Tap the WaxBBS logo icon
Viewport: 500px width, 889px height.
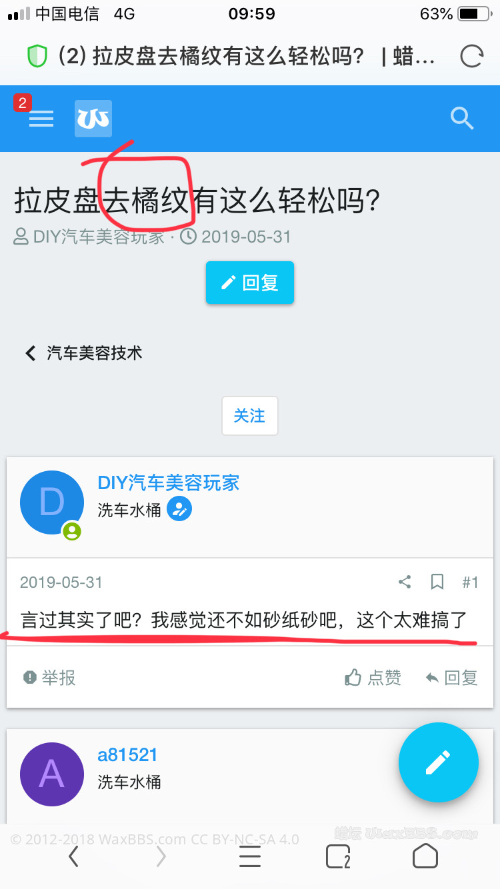tap(93, 119)
